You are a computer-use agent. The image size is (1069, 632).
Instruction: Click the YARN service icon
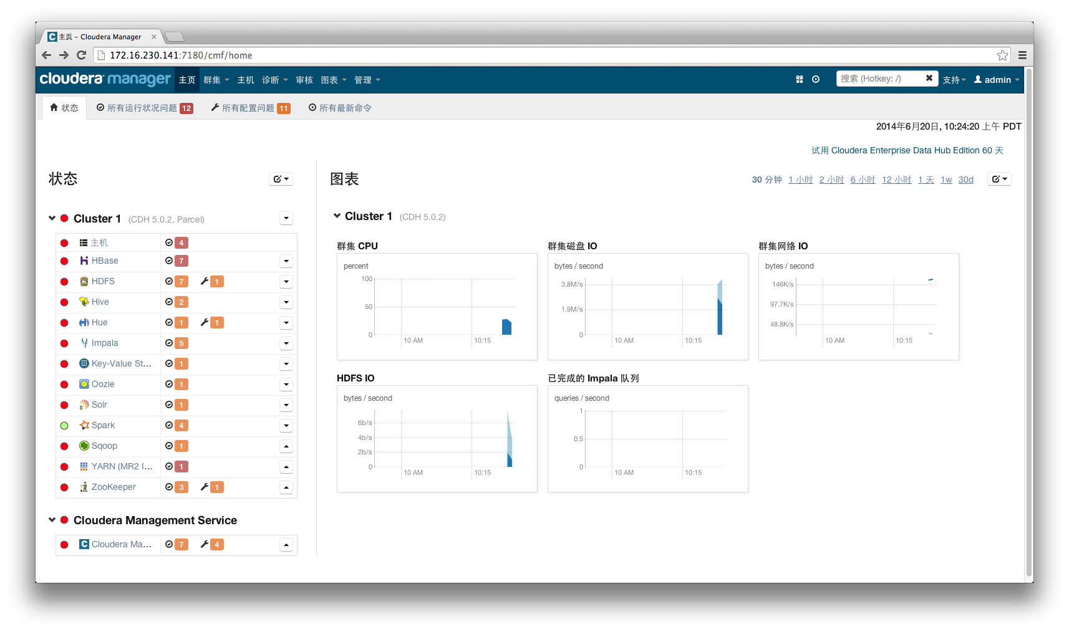[84, 466]
